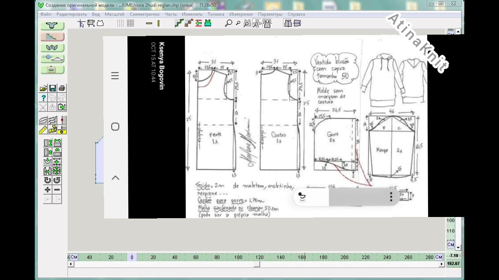Open the Изменить menu
The width and height of the screenshot is (499, 280).
192,14
